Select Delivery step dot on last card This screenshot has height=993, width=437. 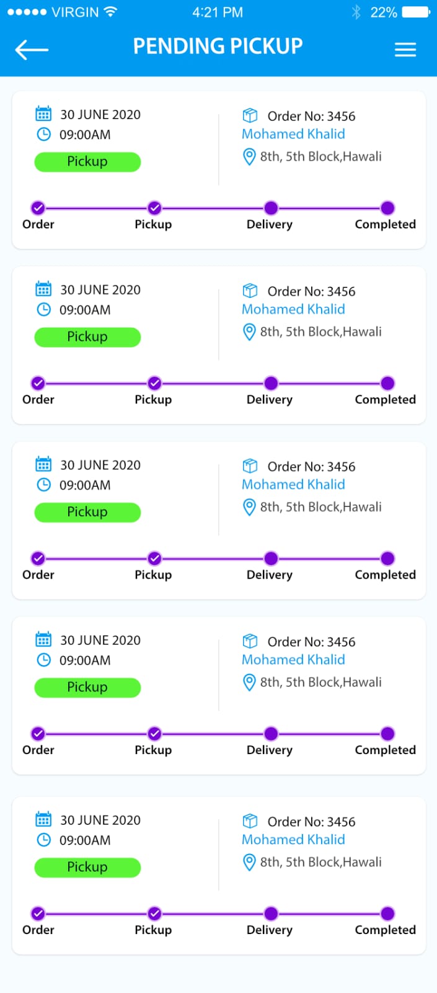271,914
